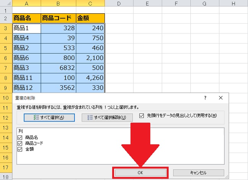
Task: Click amount cell 460
Action: click(90, 48)
